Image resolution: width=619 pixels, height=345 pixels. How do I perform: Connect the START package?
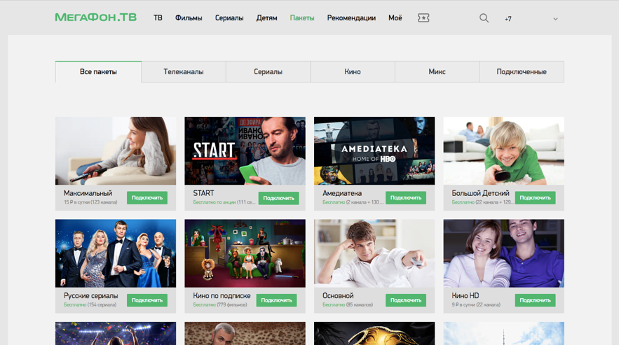click(279, 198)
